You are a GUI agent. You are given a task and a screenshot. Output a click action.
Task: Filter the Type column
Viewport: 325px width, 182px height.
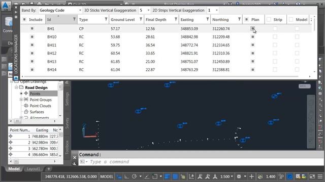(x=106, y=19)
